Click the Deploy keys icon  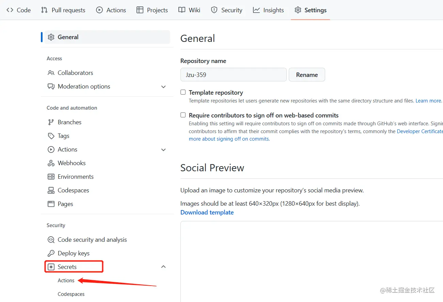click(51, 253)
